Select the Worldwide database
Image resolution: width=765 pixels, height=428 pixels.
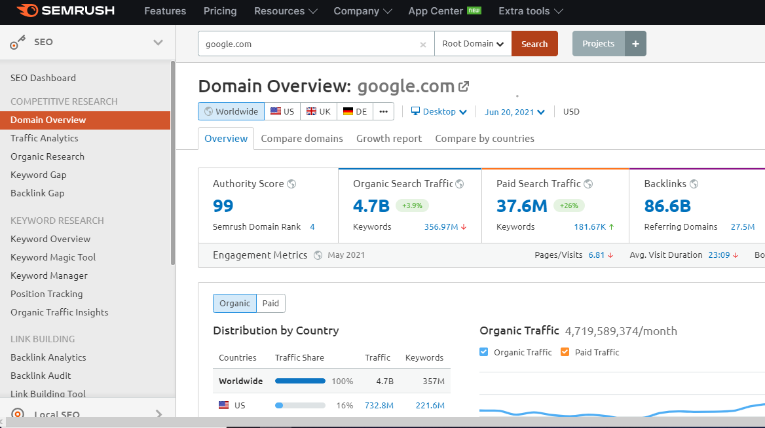coord(231,111)
